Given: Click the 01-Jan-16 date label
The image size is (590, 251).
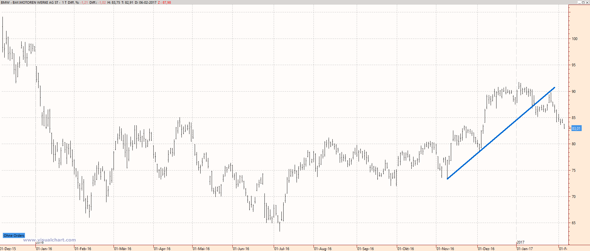Looking at the screenshot, I should [44, 249].
